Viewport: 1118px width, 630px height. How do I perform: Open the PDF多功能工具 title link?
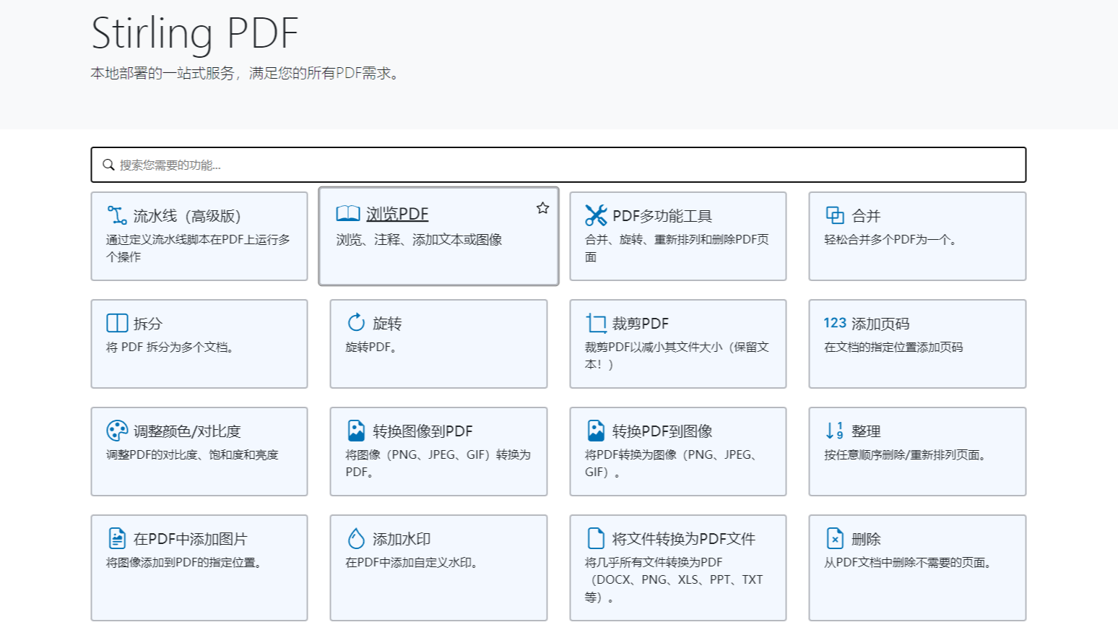662,216
